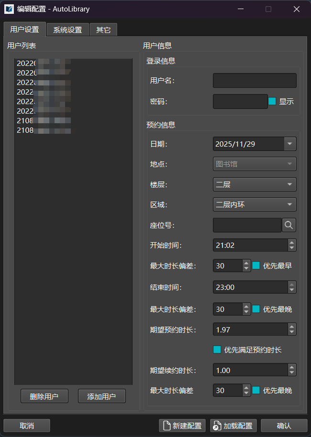Click the 用户名 input field
Image resolution: width=311 pixels, height=437 pixels.
tap(255, 81)
